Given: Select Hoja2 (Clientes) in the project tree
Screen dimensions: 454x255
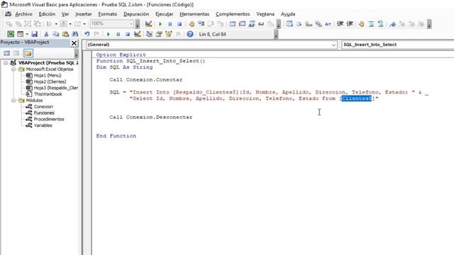Looking at the screenshot, I should coord(50,82).
